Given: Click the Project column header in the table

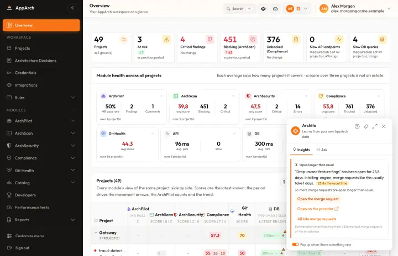Looking at the screenshot, I should coord(106,221).
